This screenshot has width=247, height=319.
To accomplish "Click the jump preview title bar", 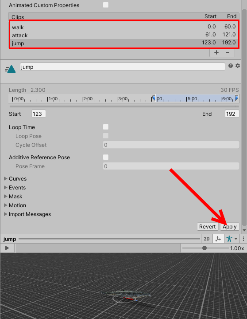I will point(100,239).
